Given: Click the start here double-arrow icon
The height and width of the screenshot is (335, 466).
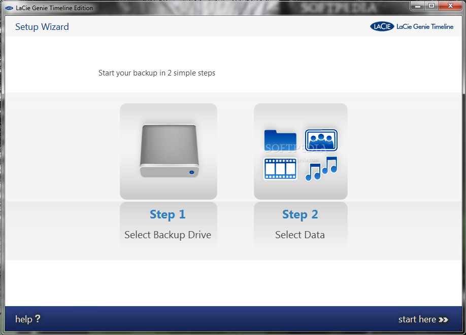Looking at the screenshot, I should [444, 320].
